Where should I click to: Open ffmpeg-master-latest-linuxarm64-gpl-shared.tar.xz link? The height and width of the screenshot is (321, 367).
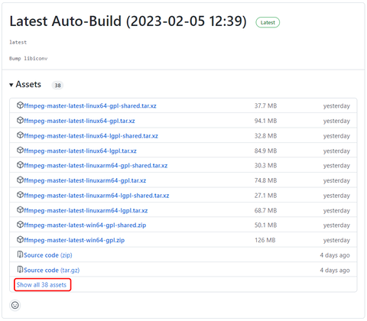click(x=96, y=166)
